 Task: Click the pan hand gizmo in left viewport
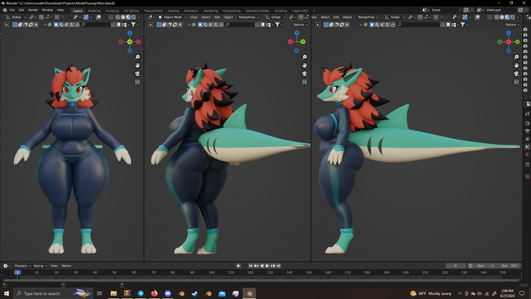(137, 65)
